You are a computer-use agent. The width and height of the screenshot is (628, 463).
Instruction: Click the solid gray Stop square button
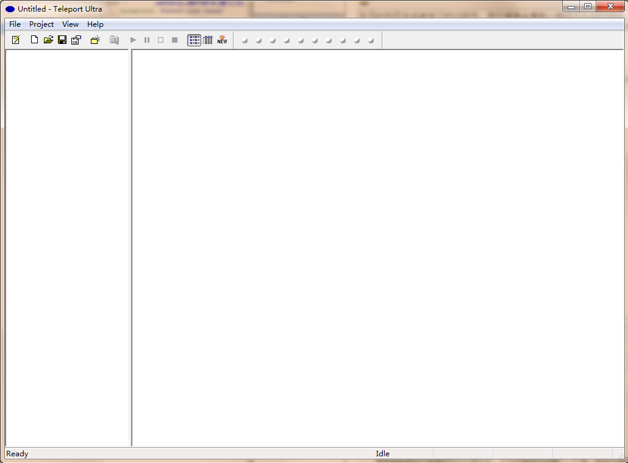pos(174,40)
